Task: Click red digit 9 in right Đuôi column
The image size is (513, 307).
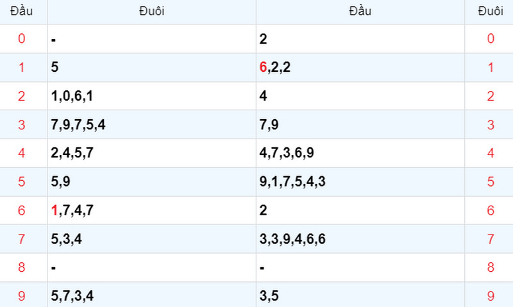Action: [x=491, y=296]
